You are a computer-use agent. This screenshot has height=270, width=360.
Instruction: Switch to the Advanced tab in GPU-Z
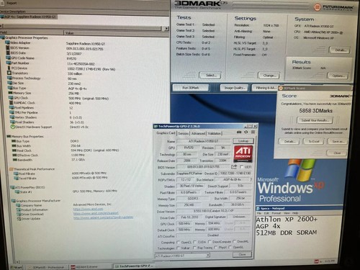tap(198, 133)
